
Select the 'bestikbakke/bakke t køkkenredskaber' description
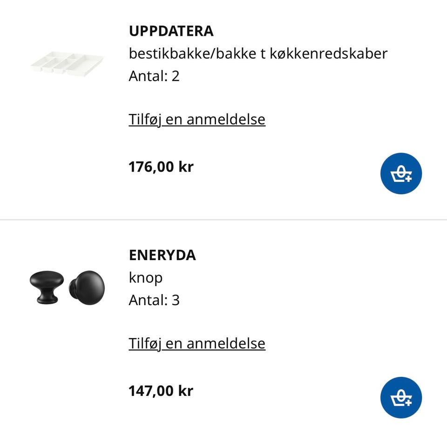(x=258, y=53)
